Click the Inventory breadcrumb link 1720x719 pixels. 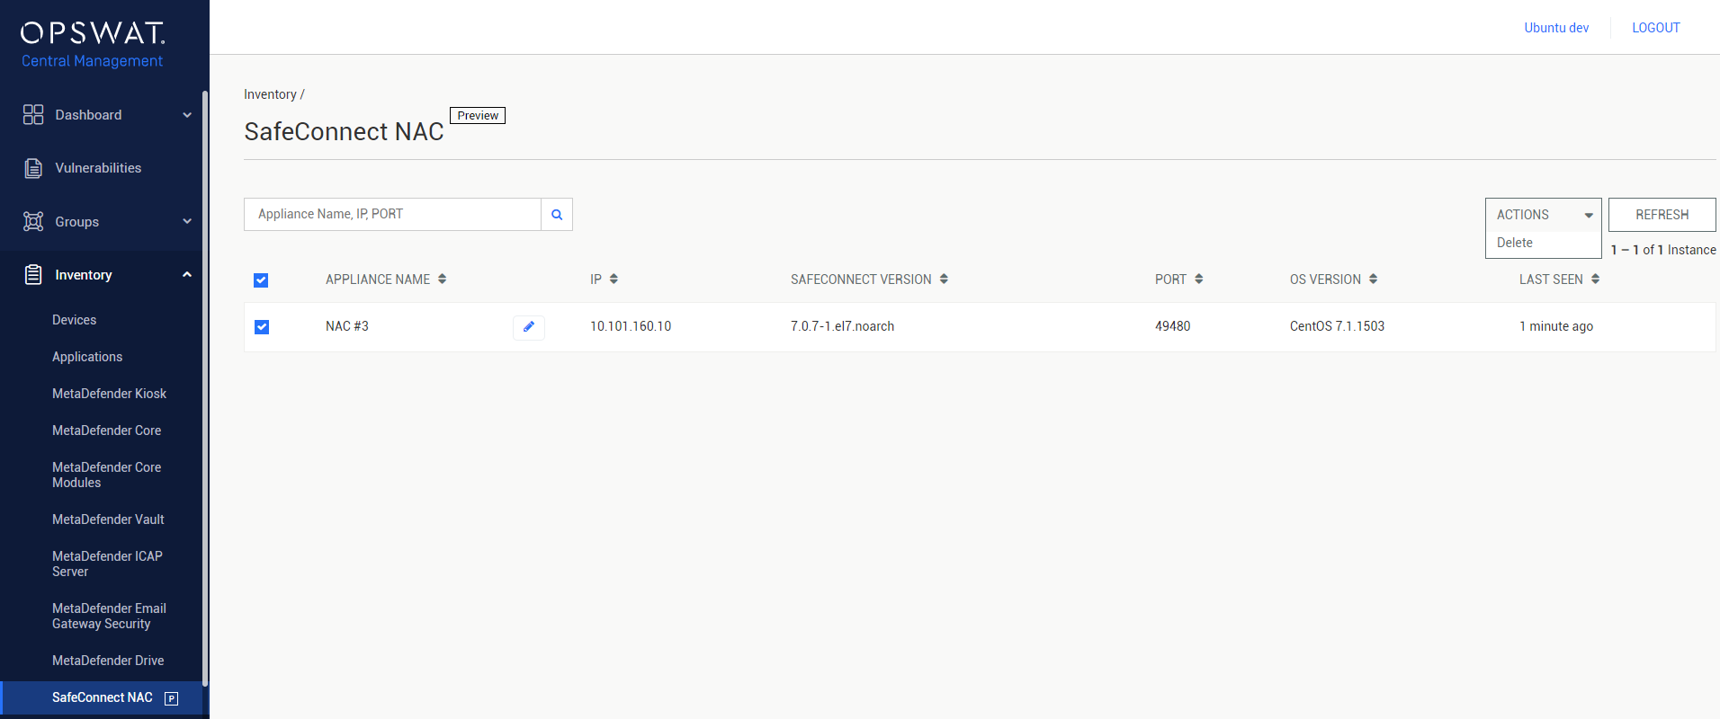click(270, 94)
